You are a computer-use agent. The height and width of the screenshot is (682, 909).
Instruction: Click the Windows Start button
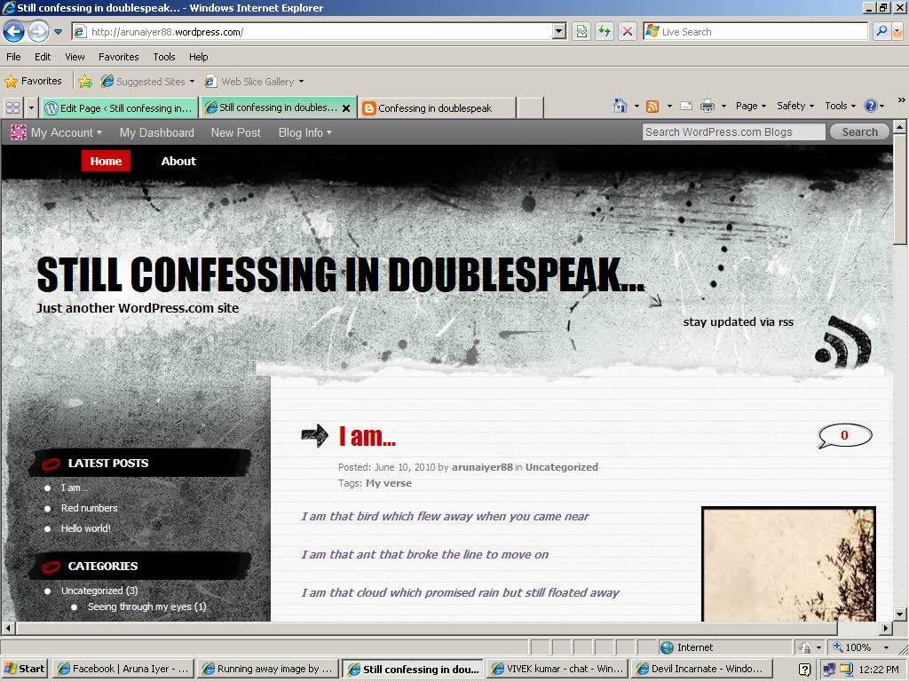point(24,669)
